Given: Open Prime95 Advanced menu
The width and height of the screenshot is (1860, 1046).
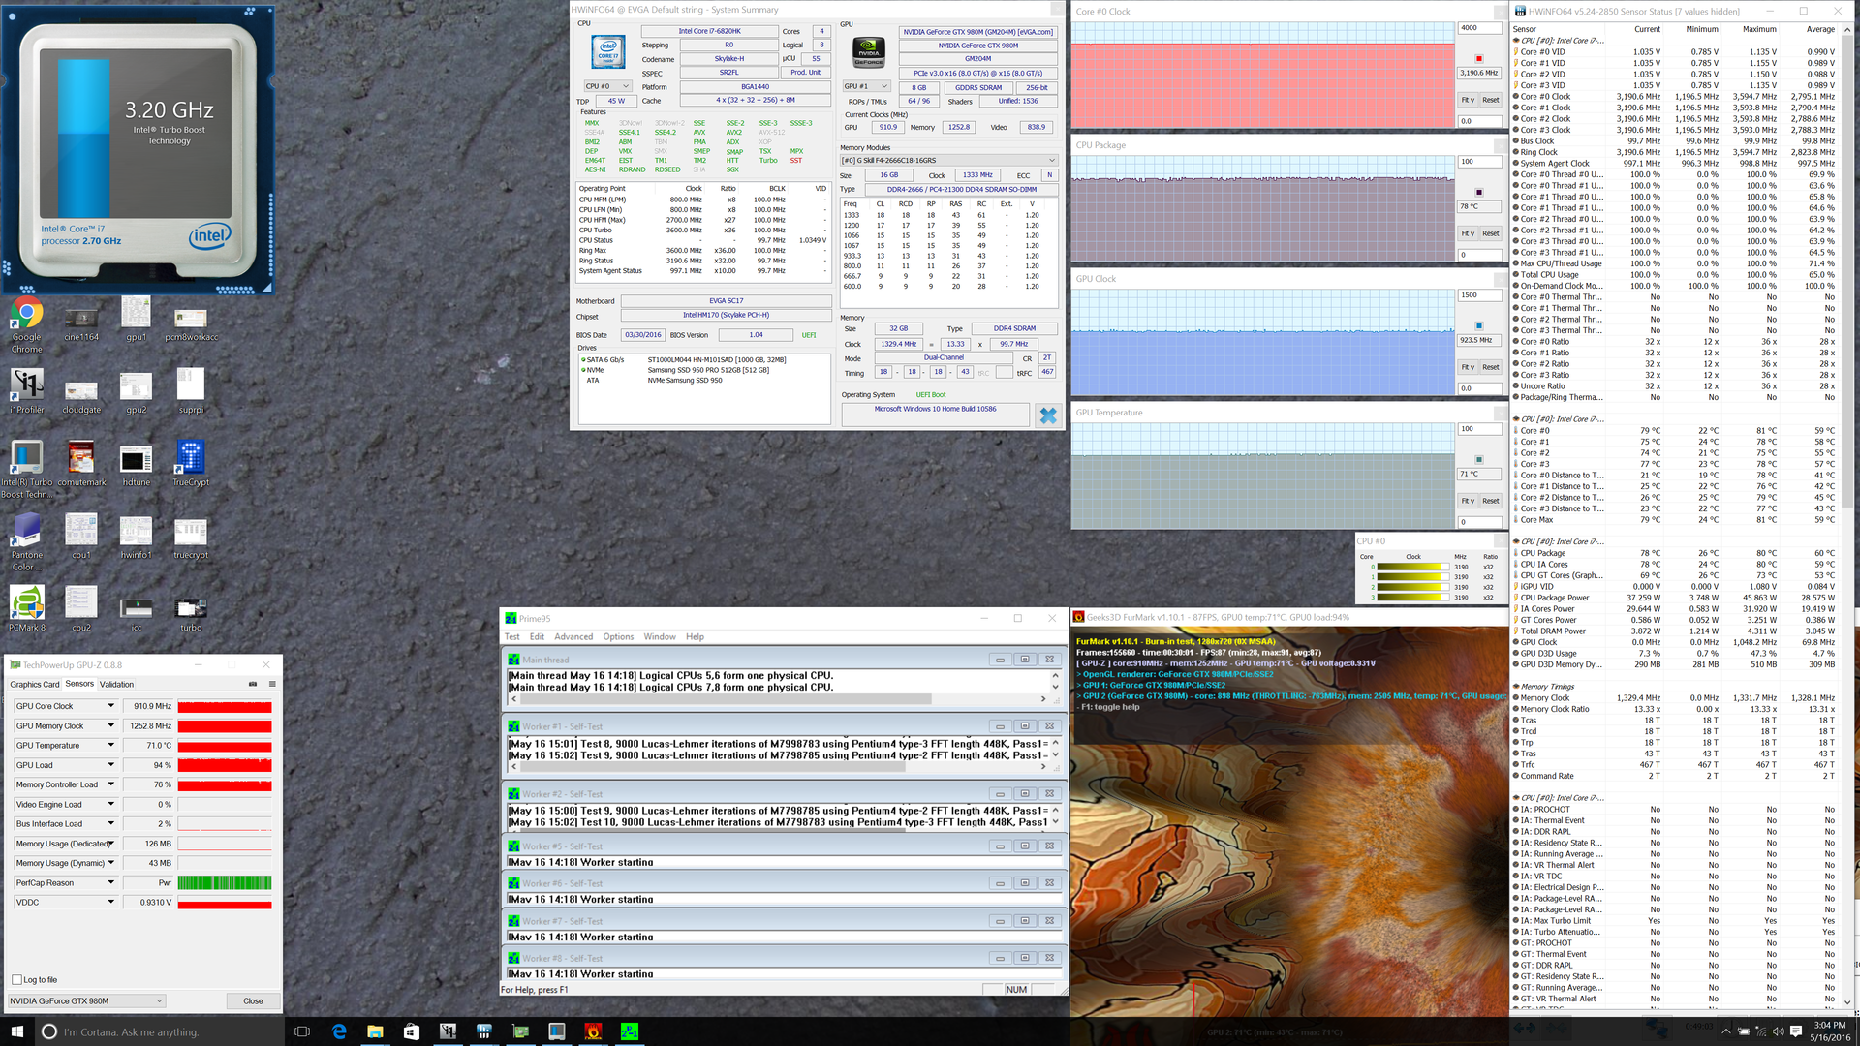Looking at the screenshot, I should (x=573, y=637).
